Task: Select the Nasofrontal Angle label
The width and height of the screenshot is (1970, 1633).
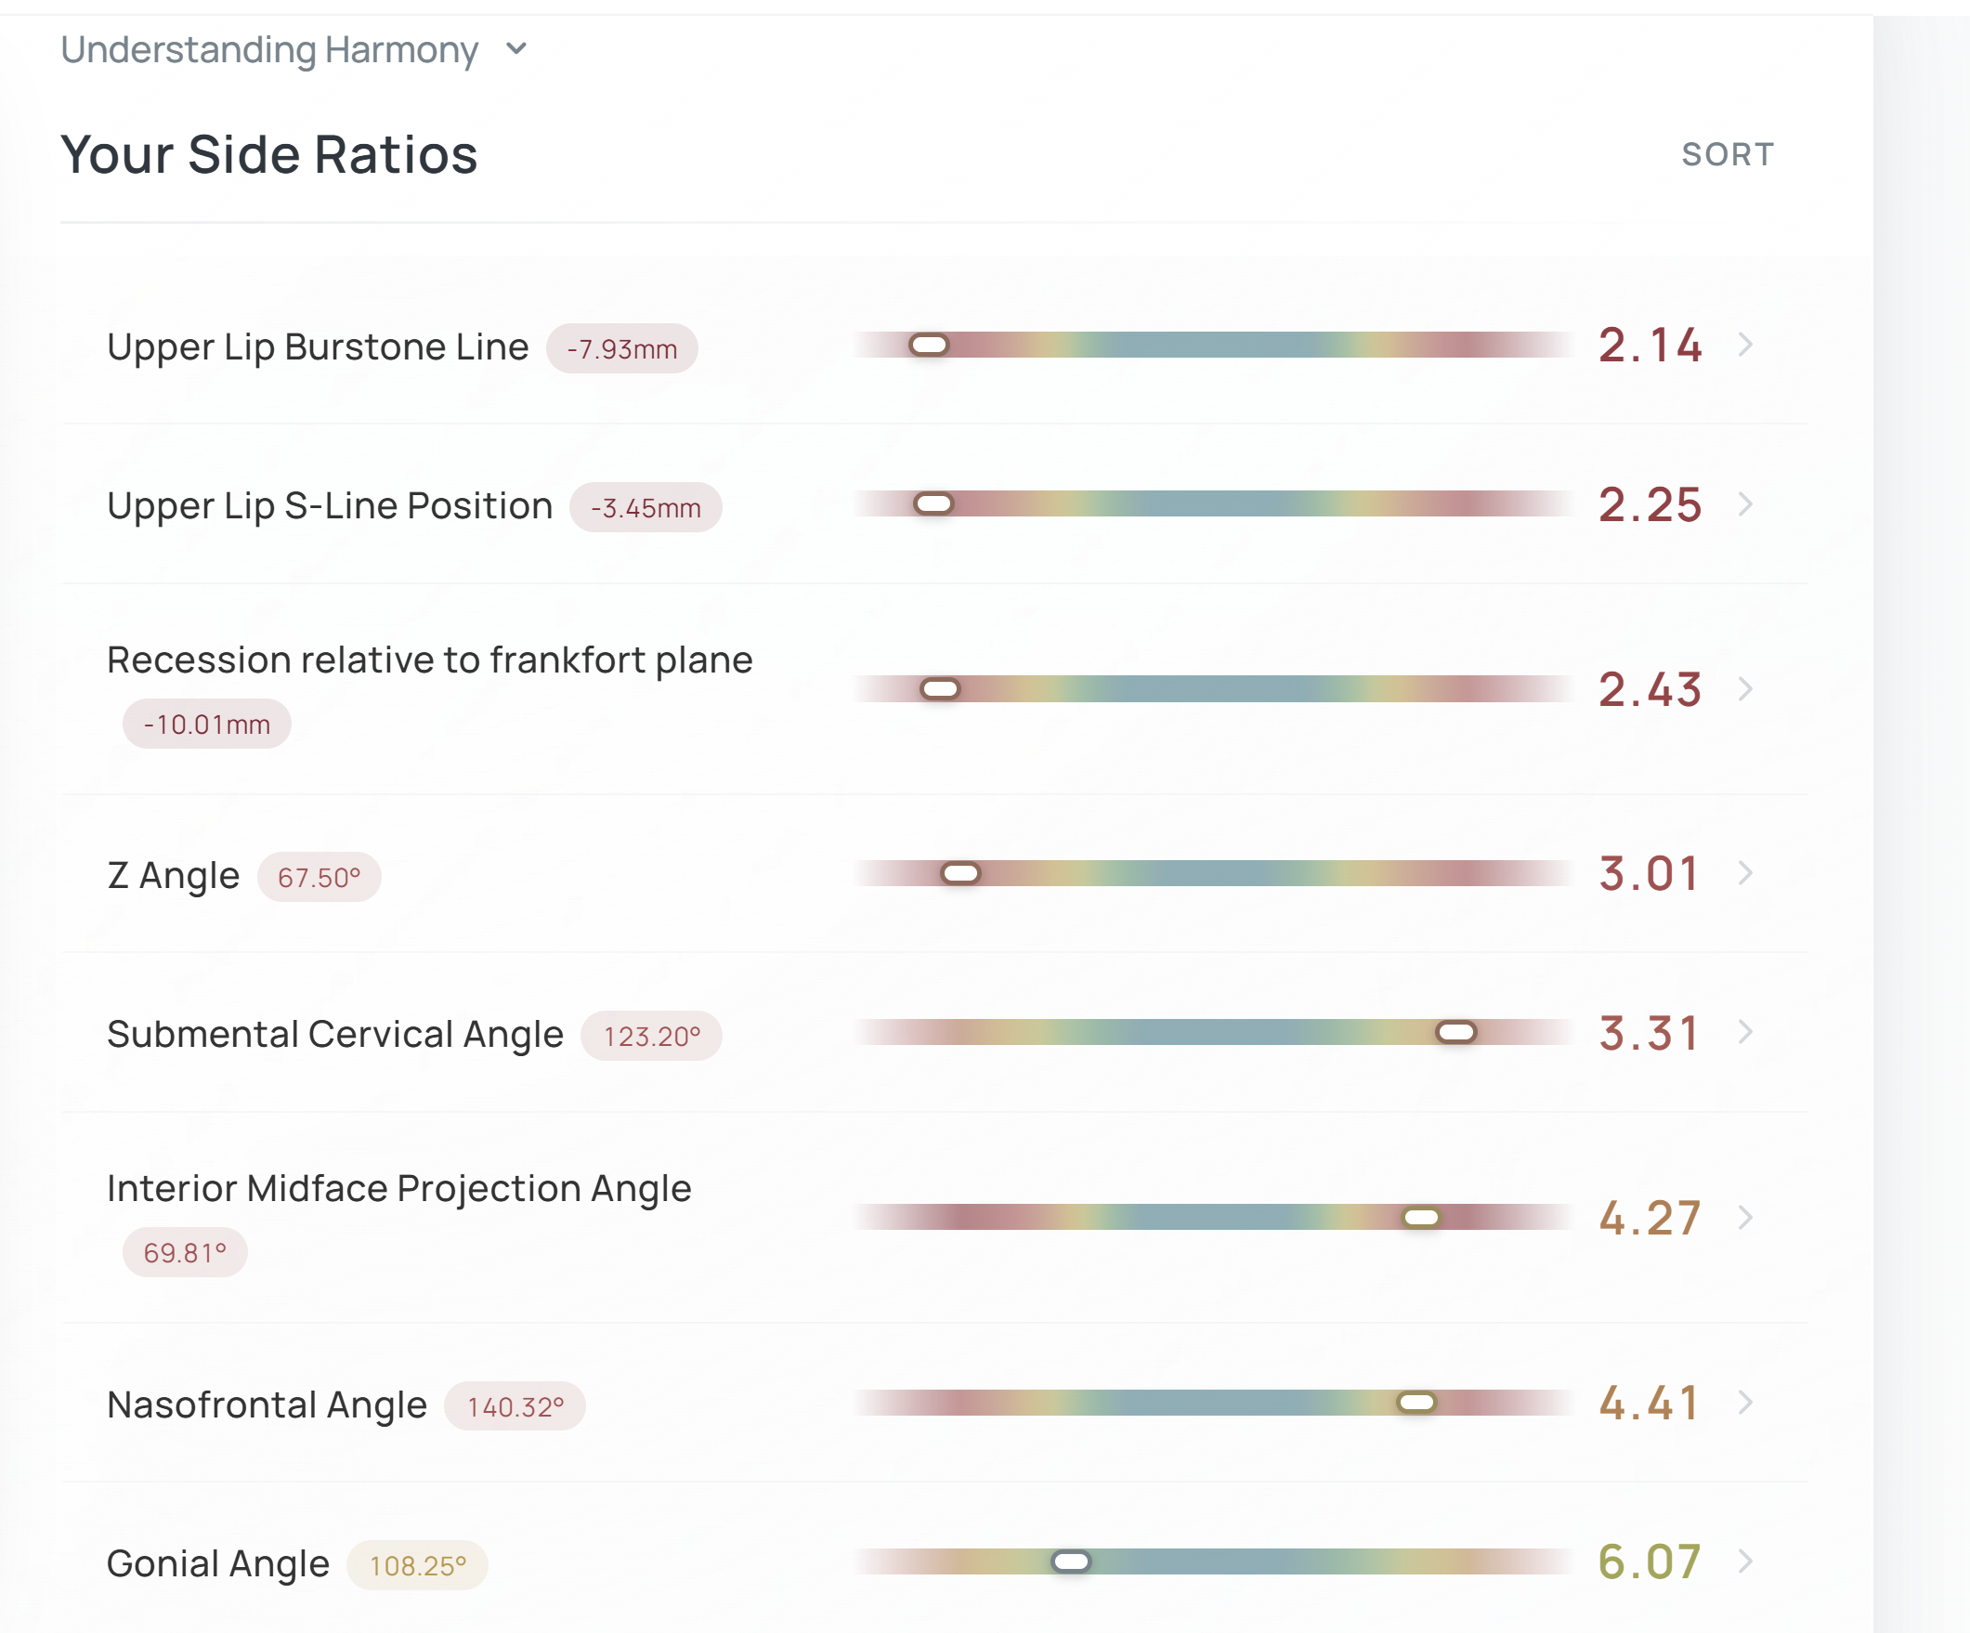Action: point(267,1405)
